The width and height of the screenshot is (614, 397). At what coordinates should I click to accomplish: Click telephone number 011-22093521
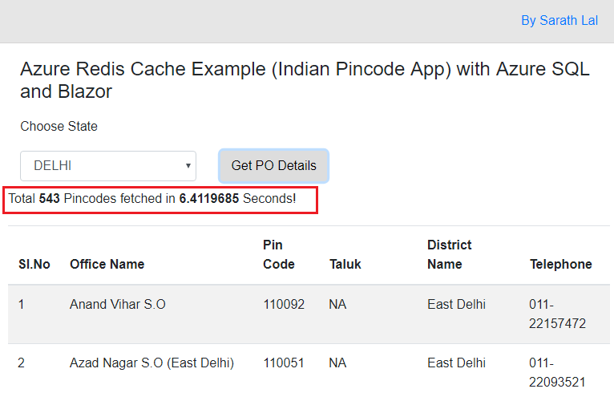pyautogui.click(x=557, y=372)
